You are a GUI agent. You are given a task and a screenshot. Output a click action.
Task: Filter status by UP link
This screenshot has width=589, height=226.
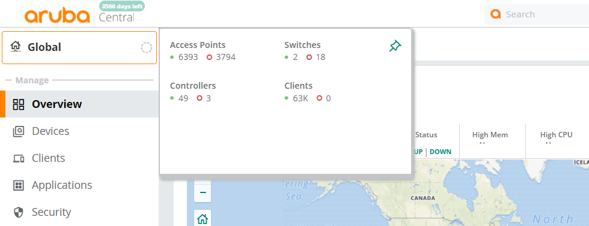pyautogui.click(x=418, y=152)
